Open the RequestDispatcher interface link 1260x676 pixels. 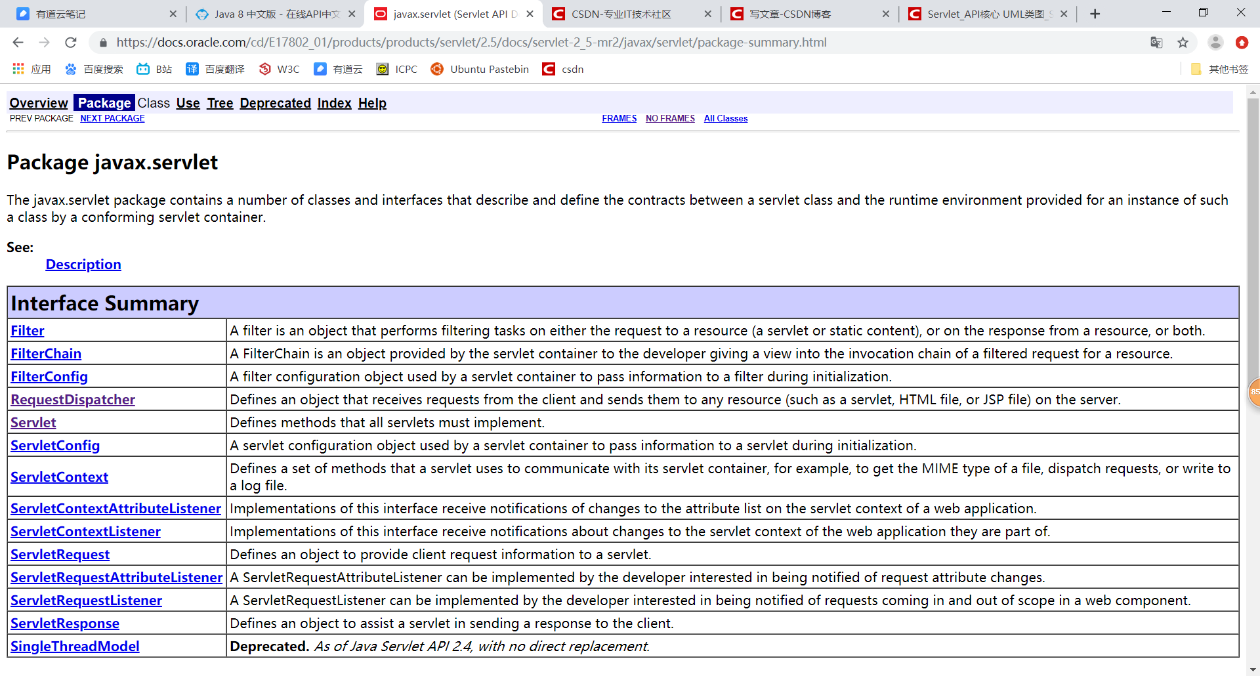[x=73, y=400]
